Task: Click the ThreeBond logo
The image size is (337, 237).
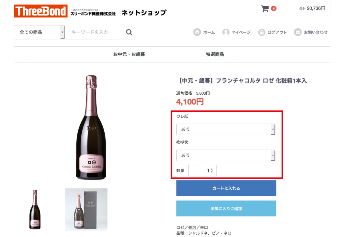Action: click(x=40, y=11)
